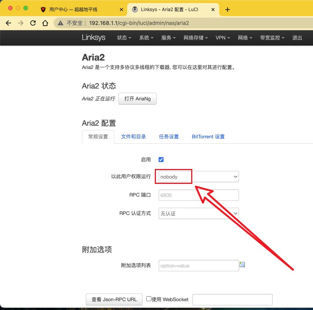Click the add-entry icon beside 附加选项列表
This screenshot has height=310, width=313.
[x=242, y=264]
